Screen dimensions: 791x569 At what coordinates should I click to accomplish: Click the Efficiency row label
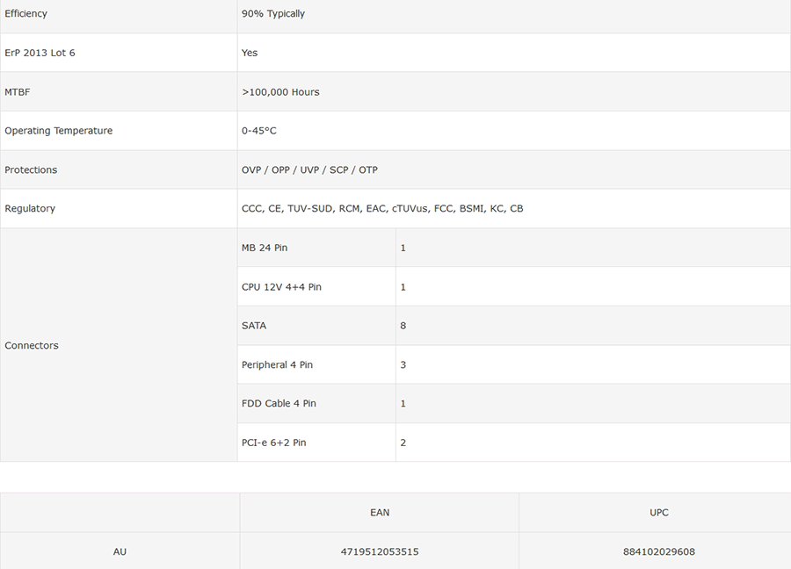(x=26, y=14)
